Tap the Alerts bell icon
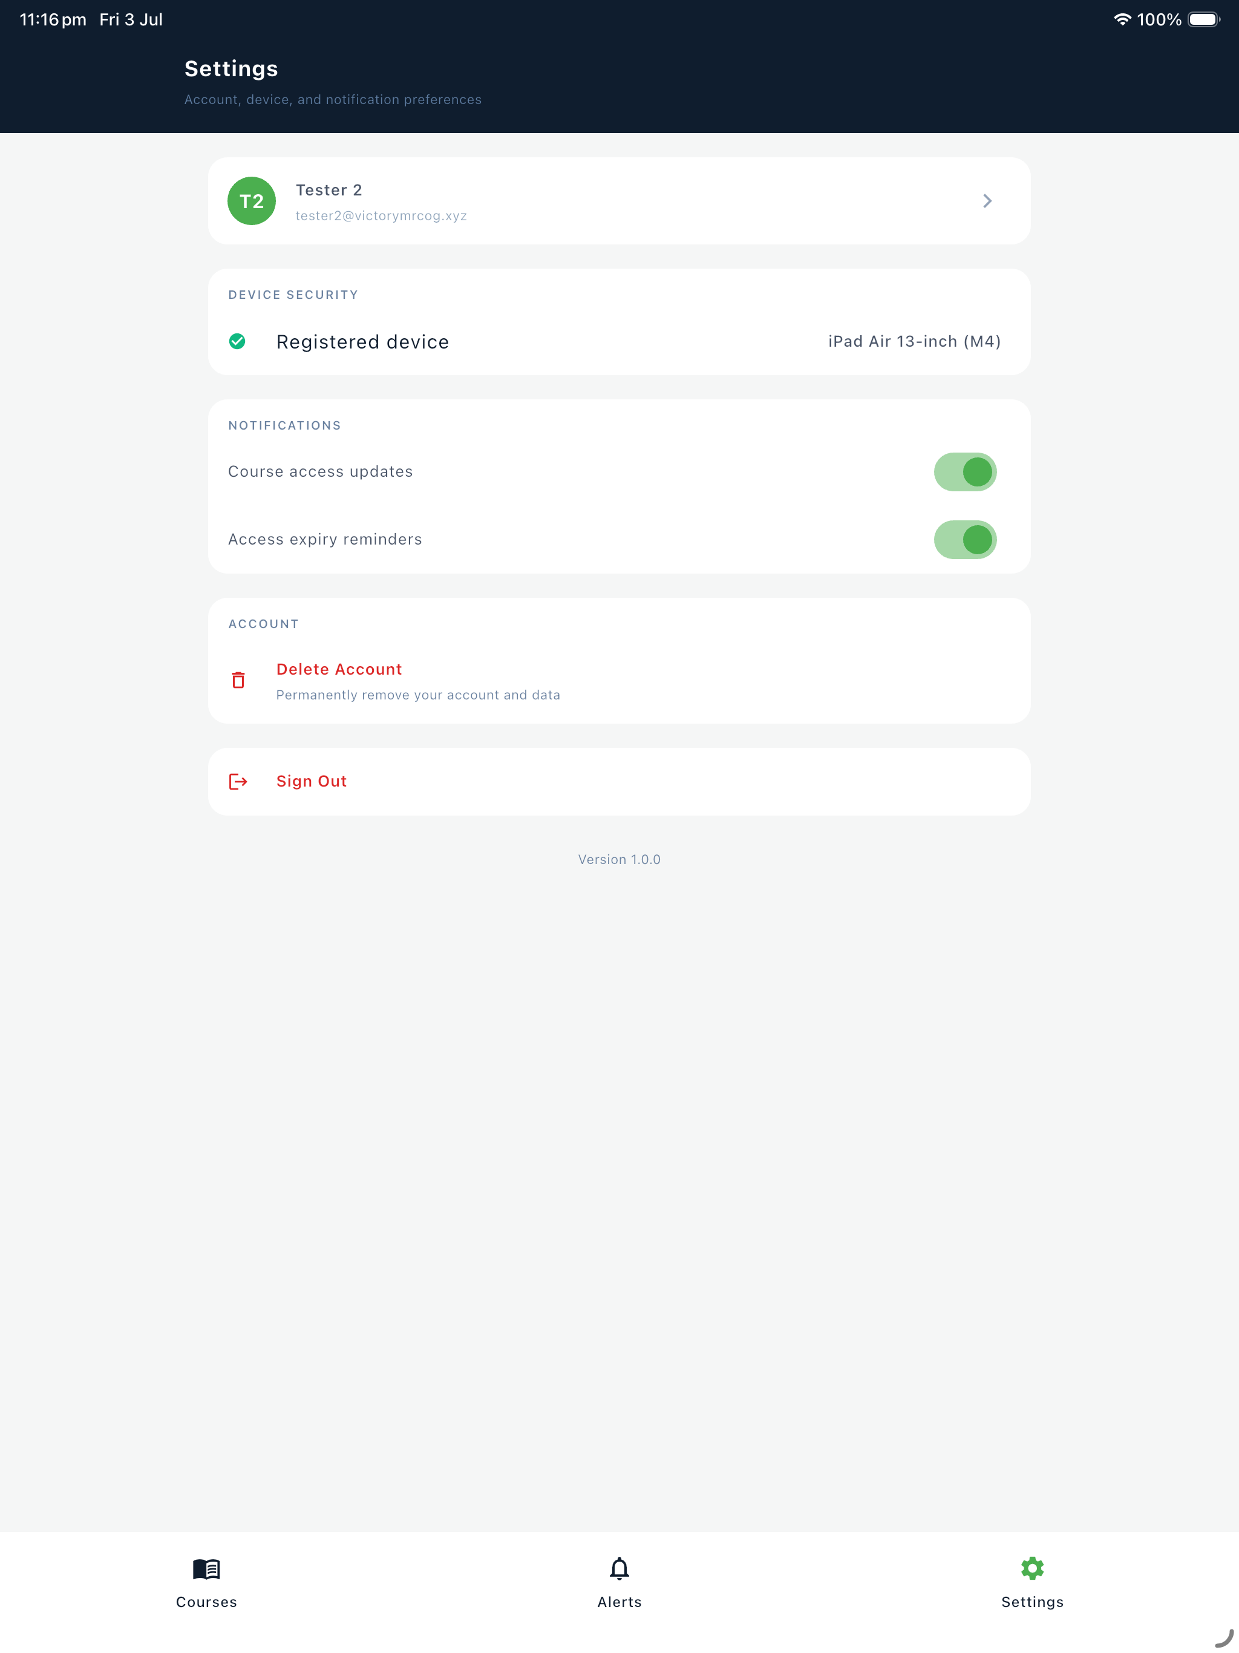The image size is (1239, 1653). pyautogui.click(x=619, y=1568)
